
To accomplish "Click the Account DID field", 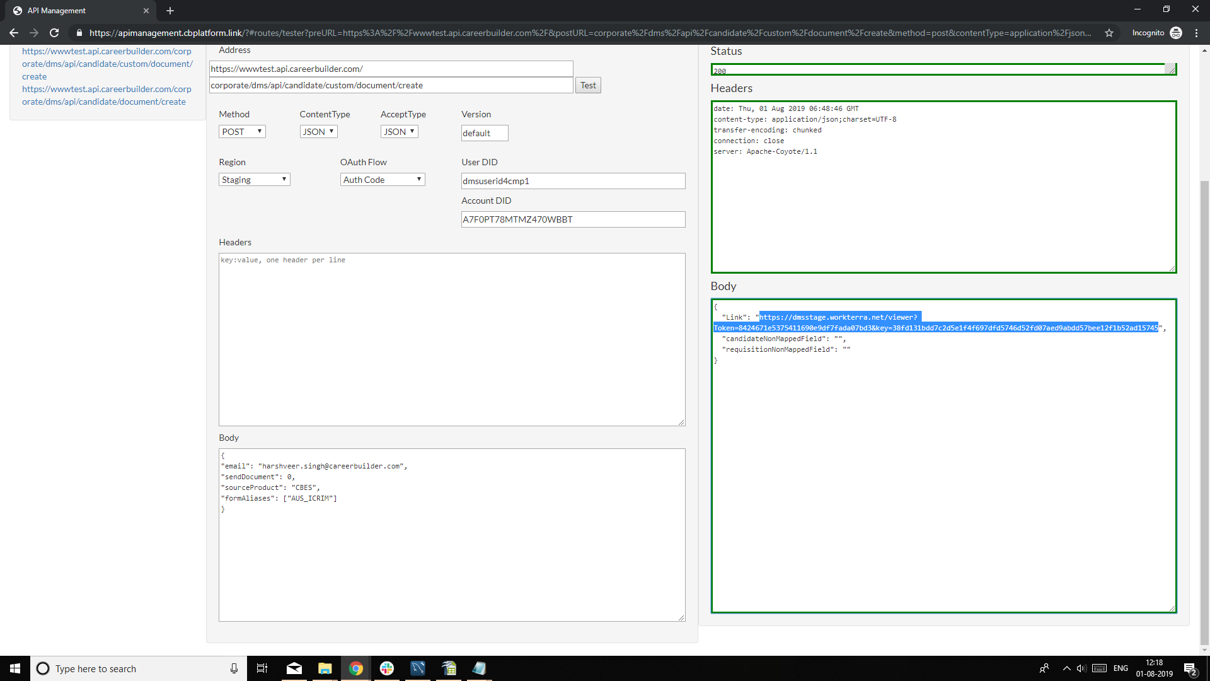I will 573,219.
